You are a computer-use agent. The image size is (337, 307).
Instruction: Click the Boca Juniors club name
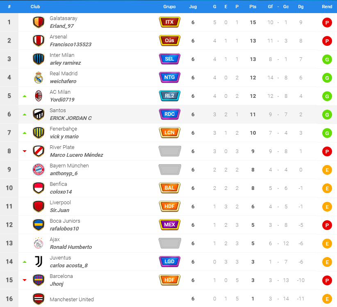pos(65,221)
